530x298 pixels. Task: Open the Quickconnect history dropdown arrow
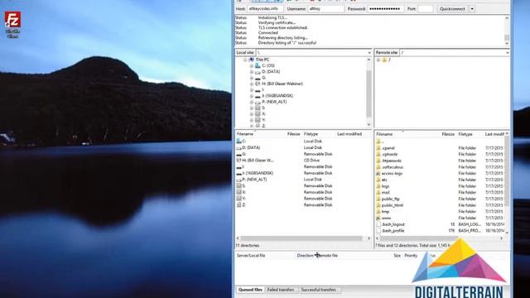[472, 9]
